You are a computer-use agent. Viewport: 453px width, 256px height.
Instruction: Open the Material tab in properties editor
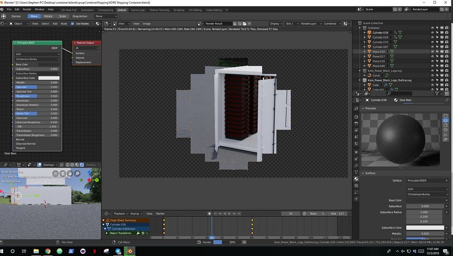(x=357, y=179)
